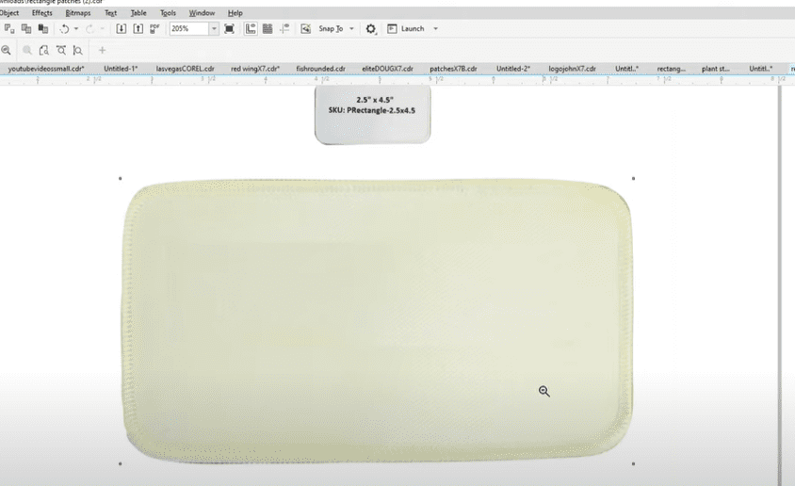Click the Launch button label
This screenshot has width=795, height=486.
(x=413, y=29)
